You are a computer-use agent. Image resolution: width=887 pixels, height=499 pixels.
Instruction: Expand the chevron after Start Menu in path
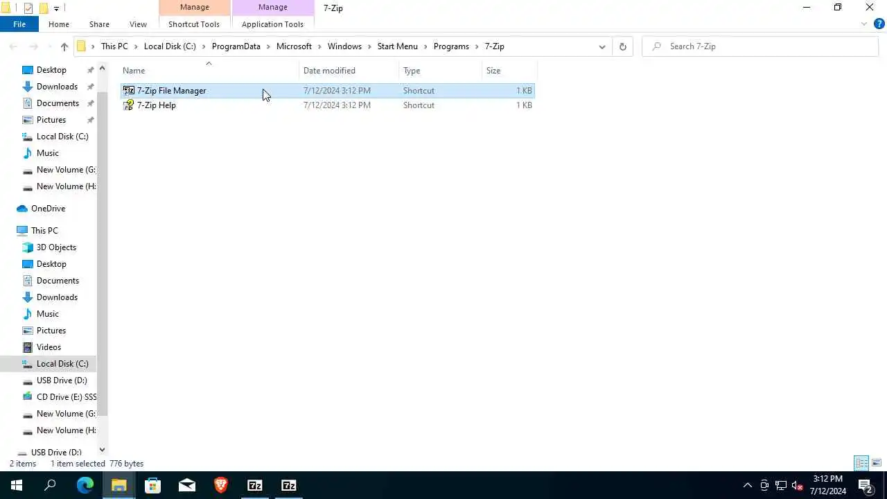[x=425, y=46]
